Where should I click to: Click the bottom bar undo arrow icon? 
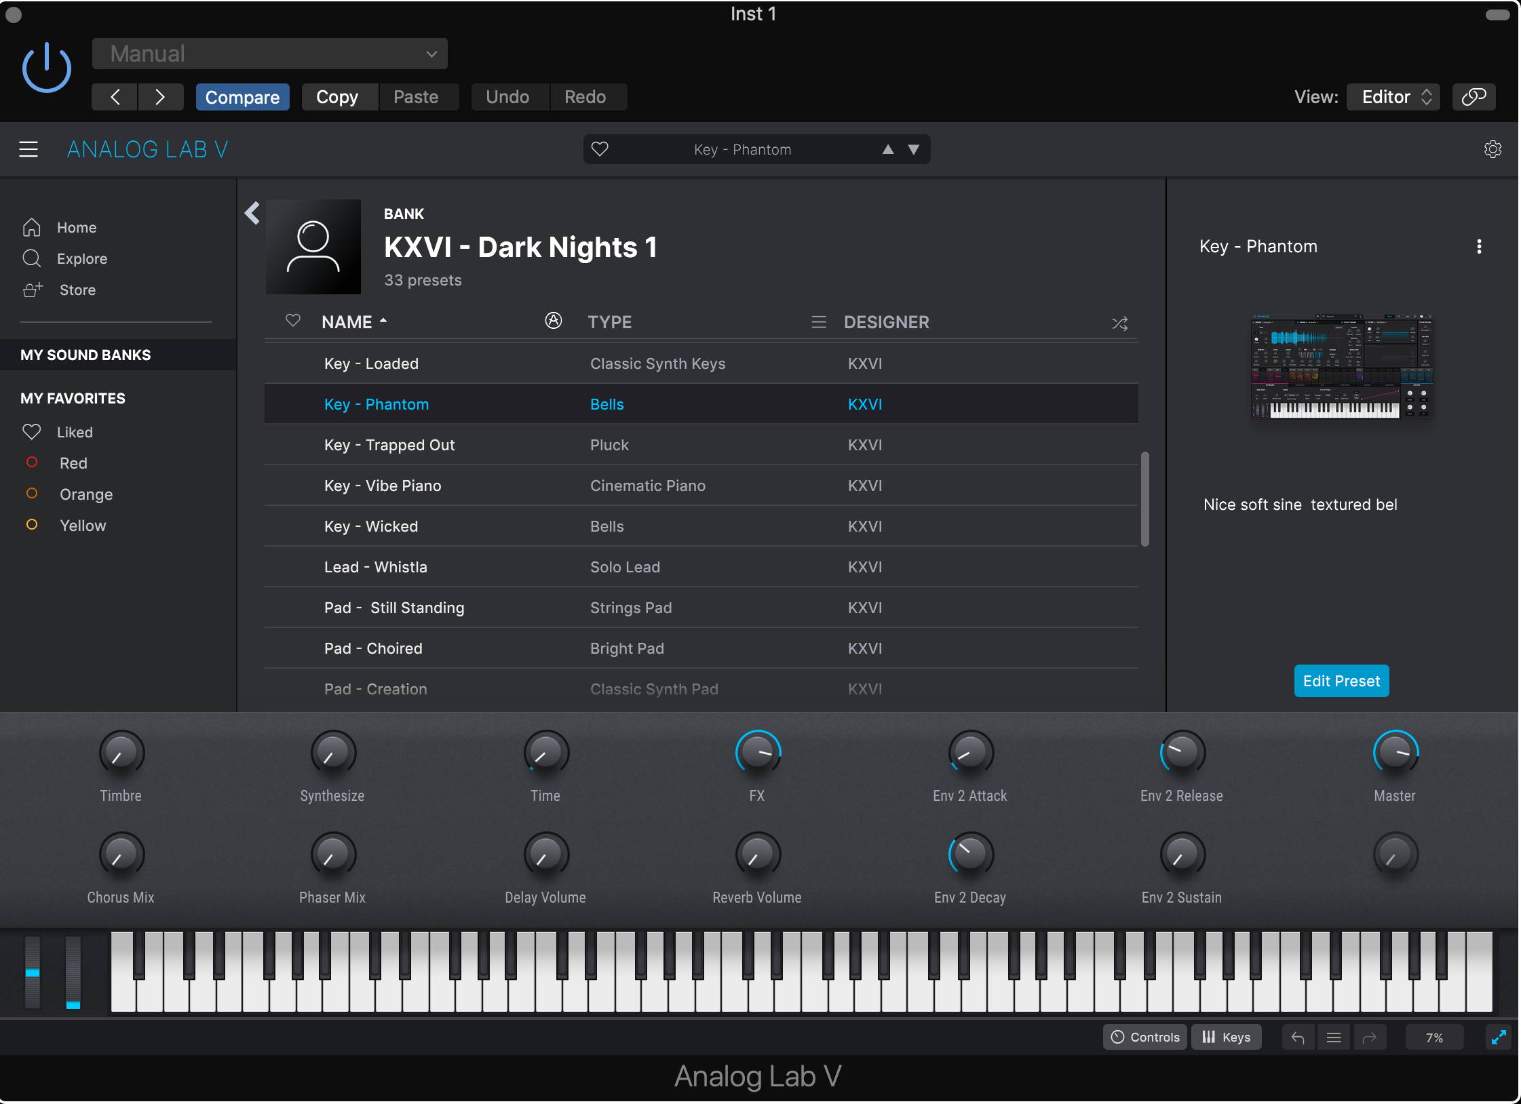[1298, 1038]
